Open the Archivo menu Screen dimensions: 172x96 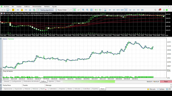6,7
